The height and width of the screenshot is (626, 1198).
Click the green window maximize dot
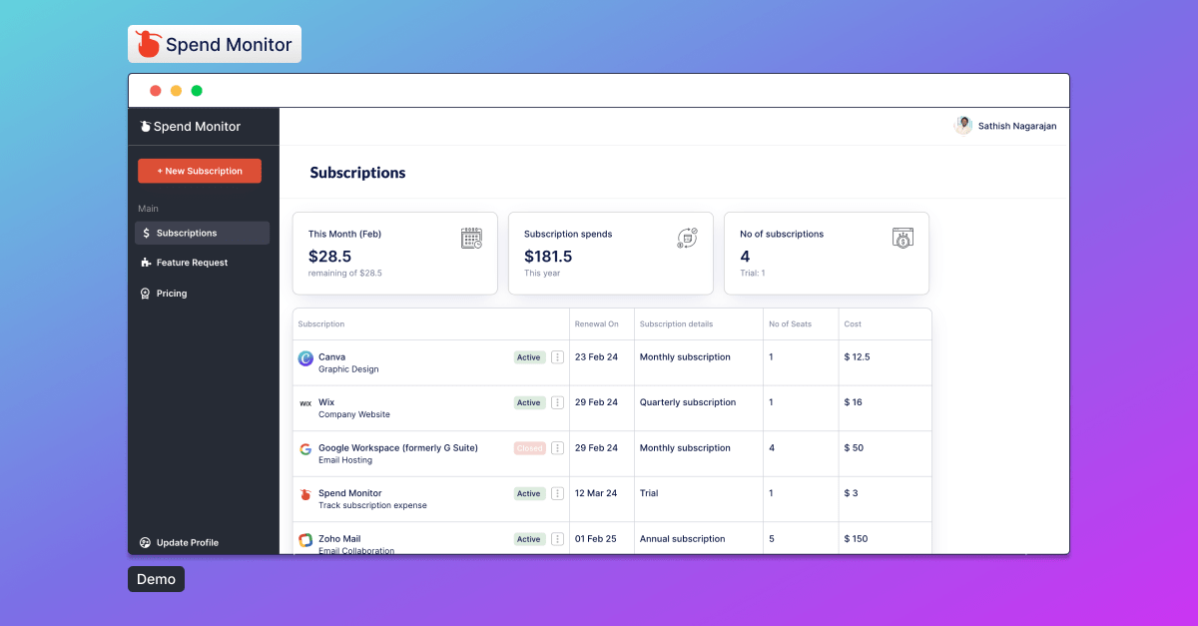(x=197, y=91)
